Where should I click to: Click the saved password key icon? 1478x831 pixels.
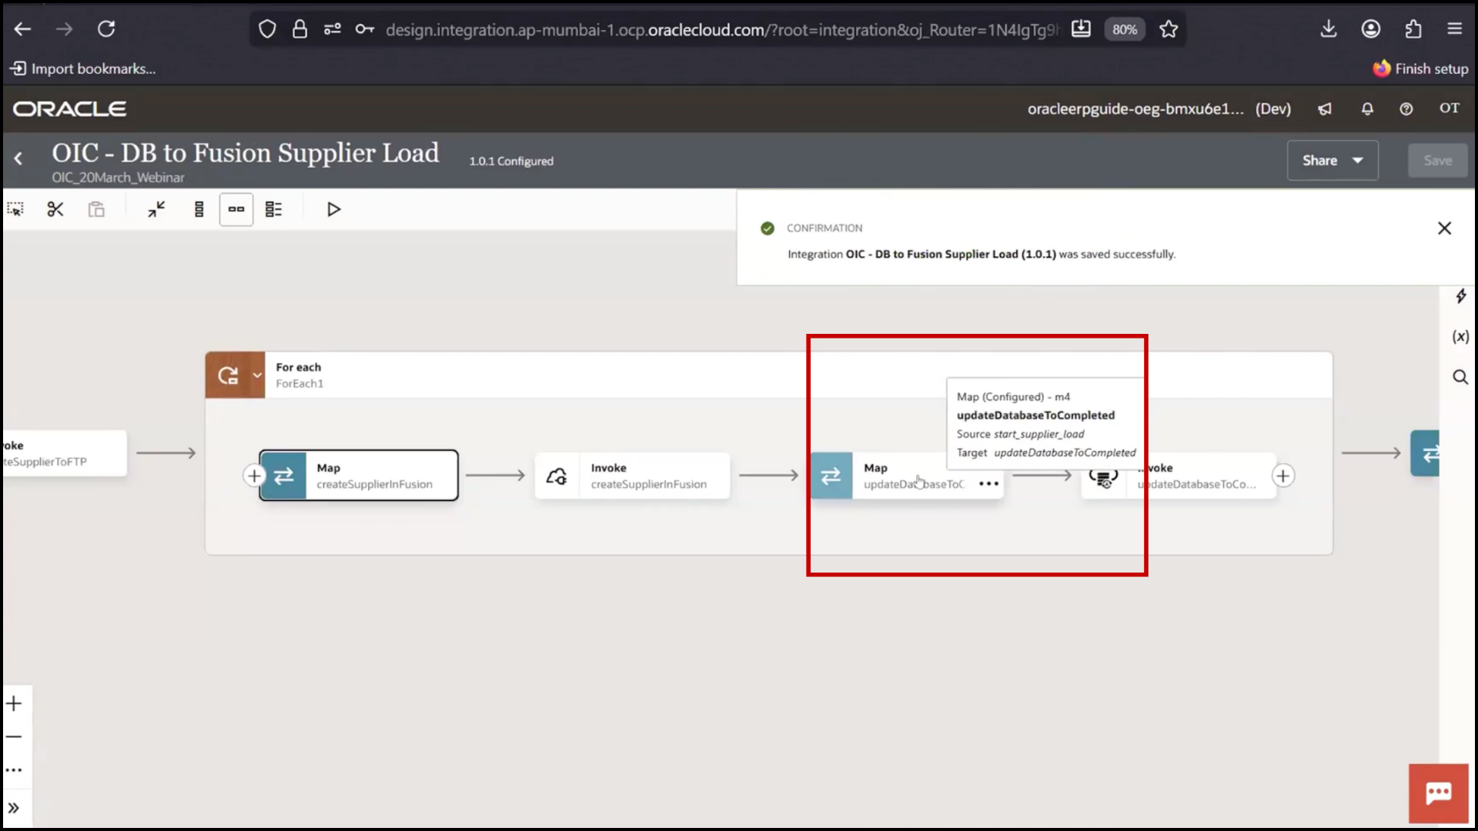[365, 29]
